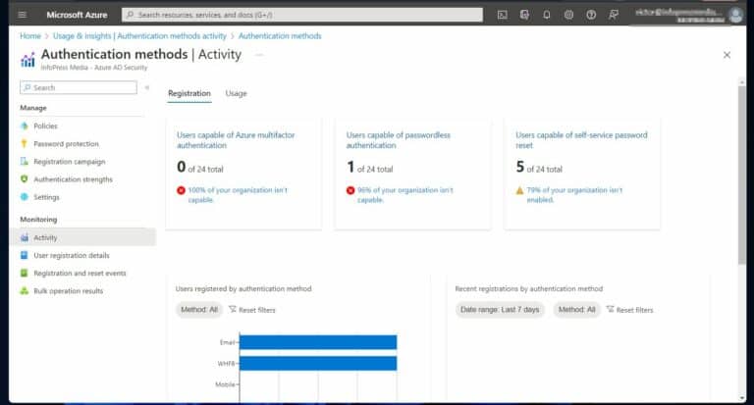Image resolution: width=754 pixels, height=405 pixels.
Task: Collapse the left navigation menu chevron
Action: (x=147, y=87)
